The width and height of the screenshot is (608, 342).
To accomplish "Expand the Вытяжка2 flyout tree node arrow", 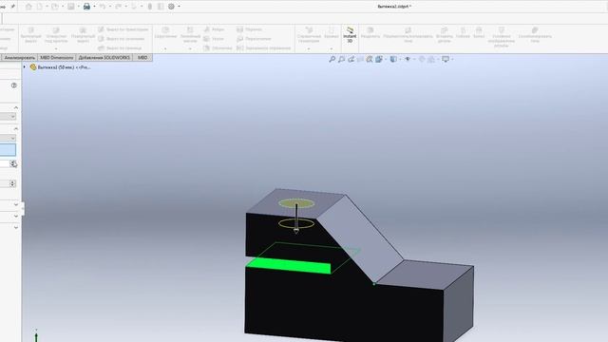I will click(x=25, y=67).
